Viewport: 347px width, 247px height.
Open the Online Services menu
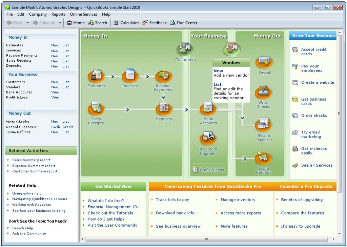click(83, 14)
